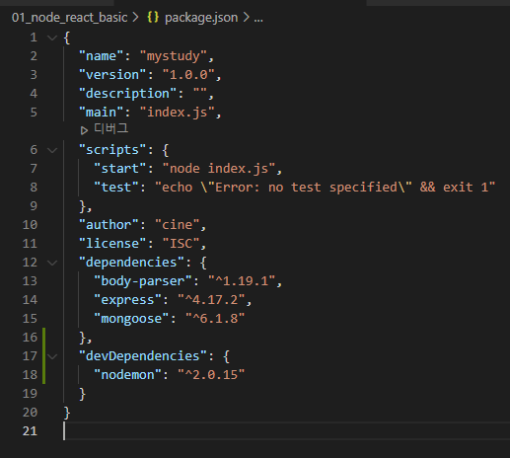Click the echo Error test command string
510x458 pixels.
pyautogui.click(x=326, y=188)
